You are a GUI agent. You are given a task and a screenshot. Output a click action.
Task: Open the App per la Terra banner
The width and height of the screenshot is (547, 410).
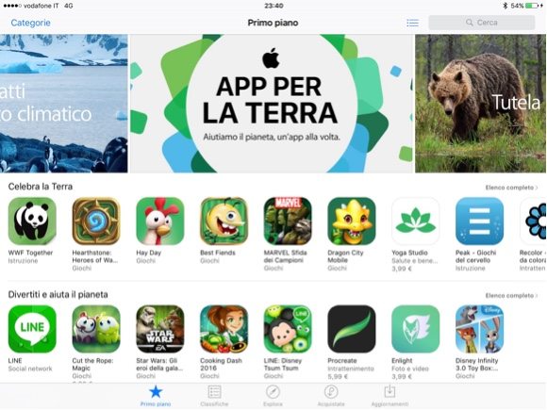tap(272, 103)
